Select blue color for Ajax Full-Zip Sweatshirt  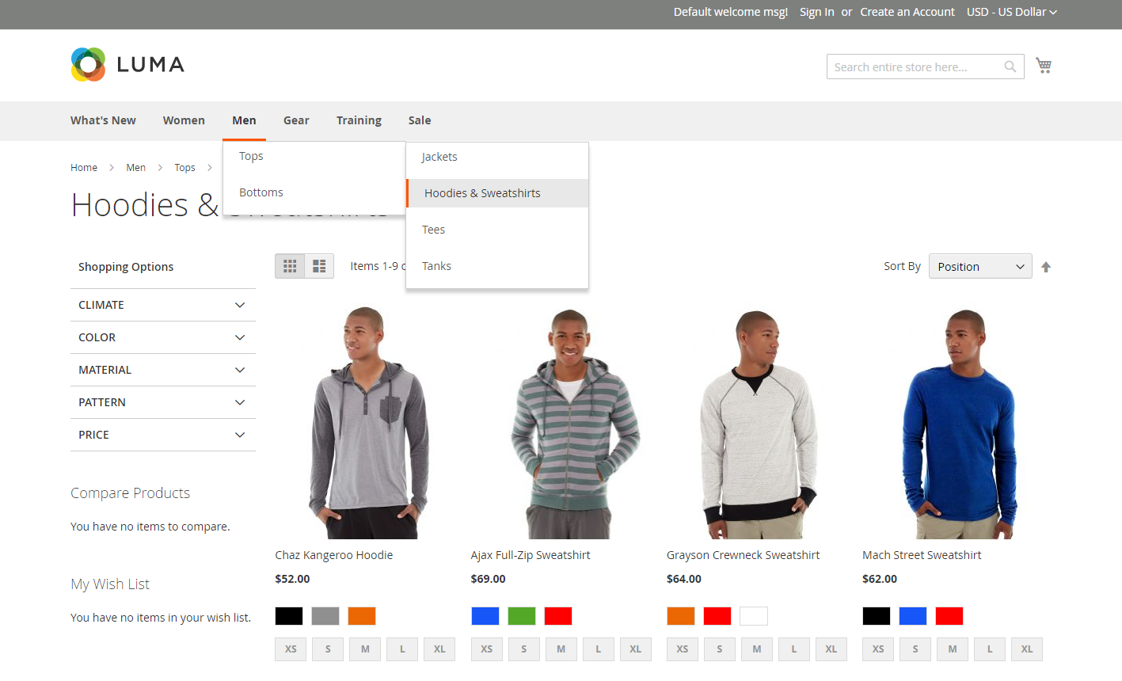pyautogui.click(x=485, y=616)
